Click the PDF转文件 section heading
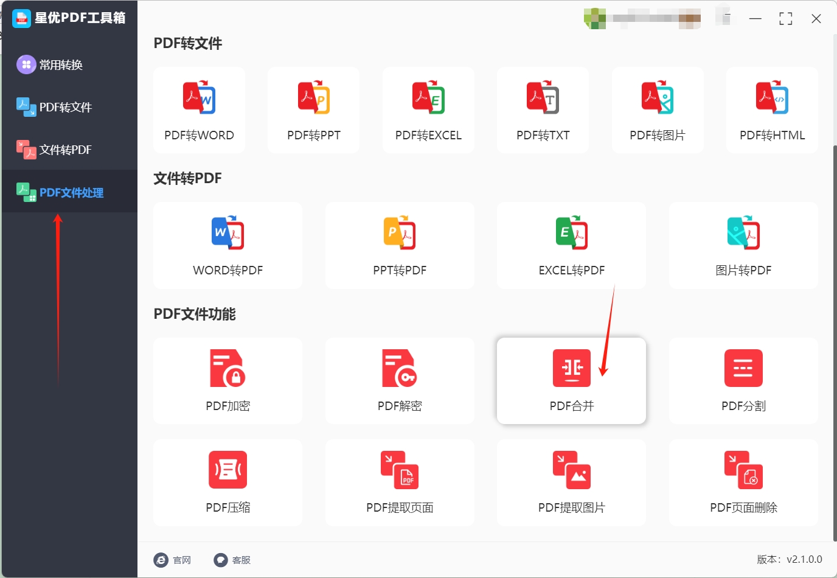 coord(187,43)
